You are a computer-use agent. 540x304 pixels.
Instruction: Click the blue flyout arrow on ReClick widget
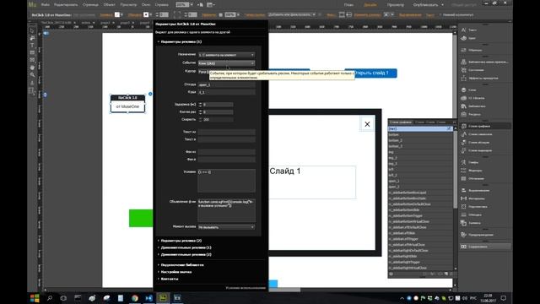click(150, 94)
